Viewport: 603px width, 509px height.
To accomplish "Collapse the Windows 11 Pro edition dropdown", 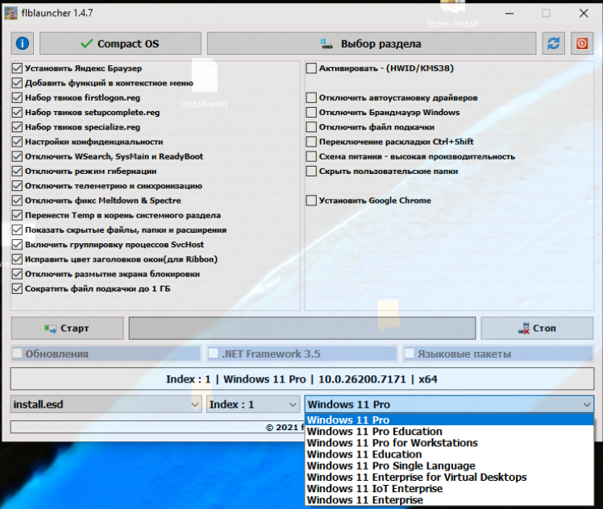I will coord(449,404).
